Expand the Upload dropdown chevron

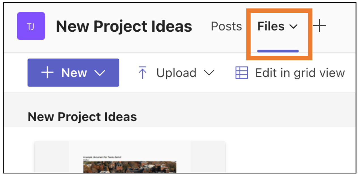pyautogui.click(x=209, y=73)
